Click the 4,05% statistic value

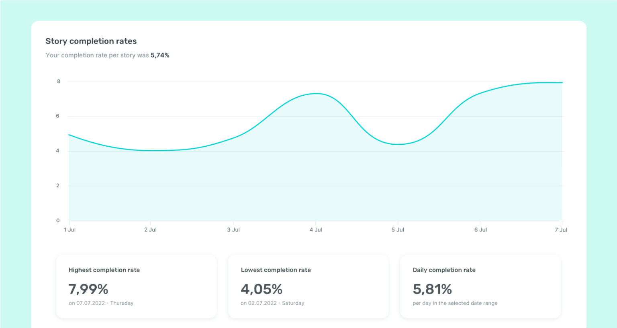(x=261, y=289)
